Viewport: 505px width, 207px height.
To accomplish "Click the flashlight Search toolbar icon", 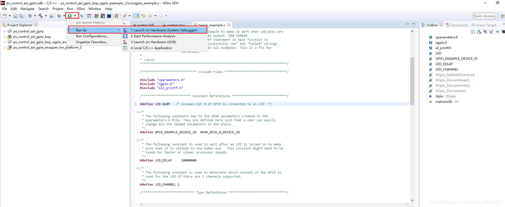I will 125,16.
